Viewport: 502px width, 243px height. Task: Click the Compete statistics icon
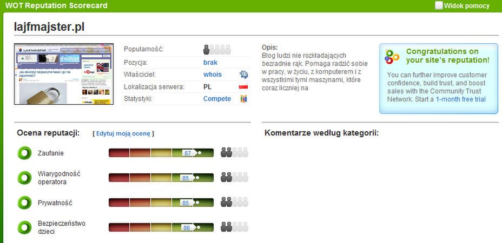243,99
